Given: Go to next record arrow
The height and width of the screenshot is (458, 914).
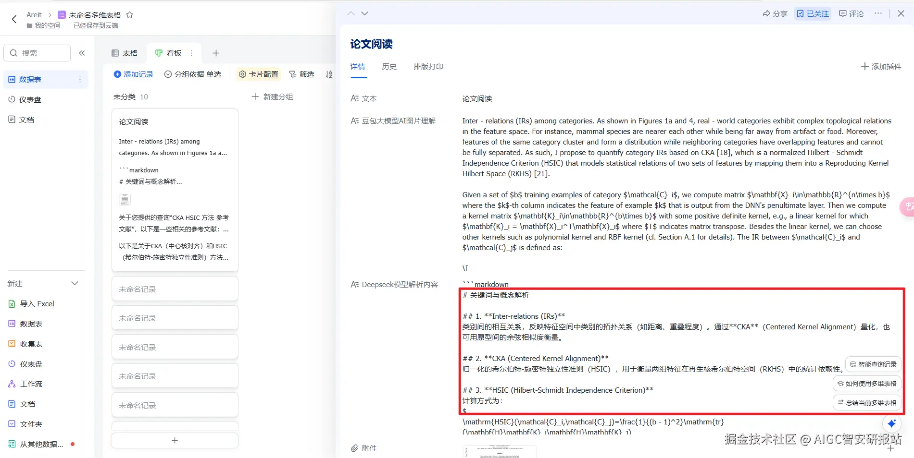Looking at the screenshot, I should click(364, 13).
